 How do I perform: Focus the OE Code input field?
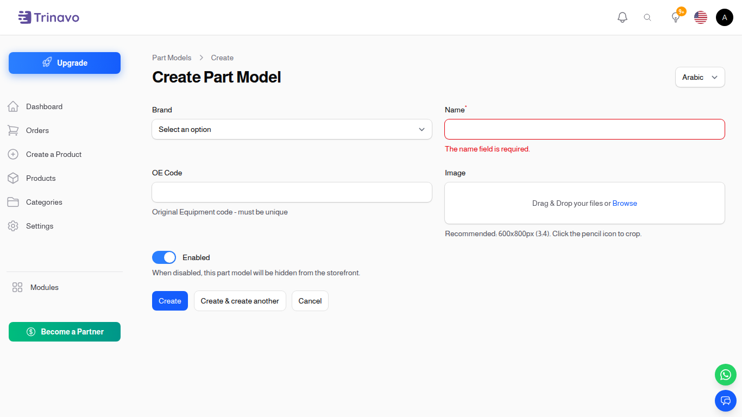click(x=292, y=192)
